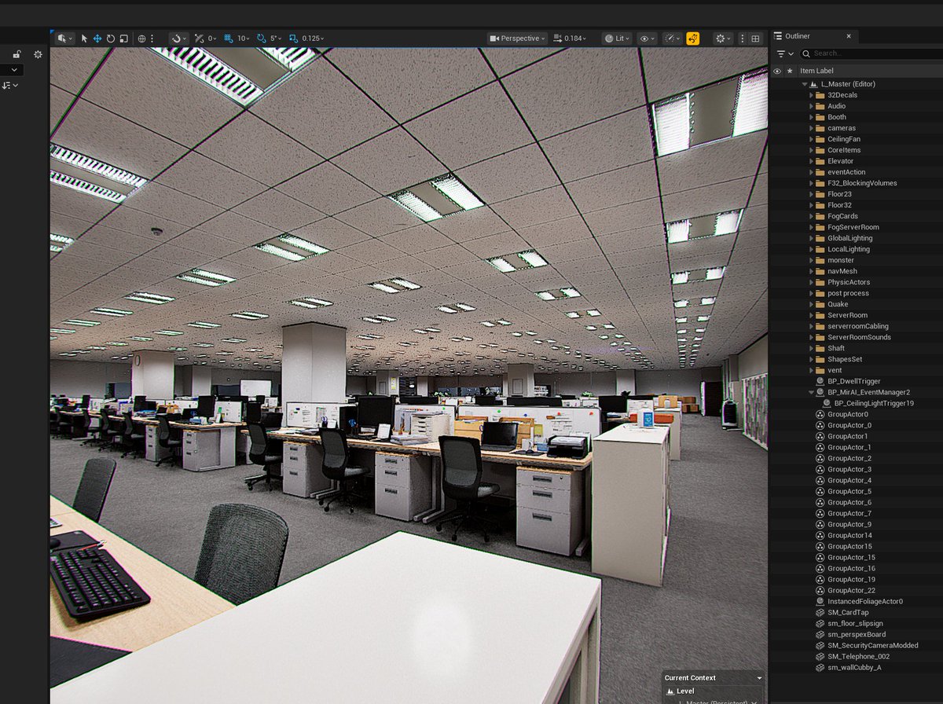Sort by Item Label column header
The width and height of the screenshot is (943, 704).
coord(816,71)
